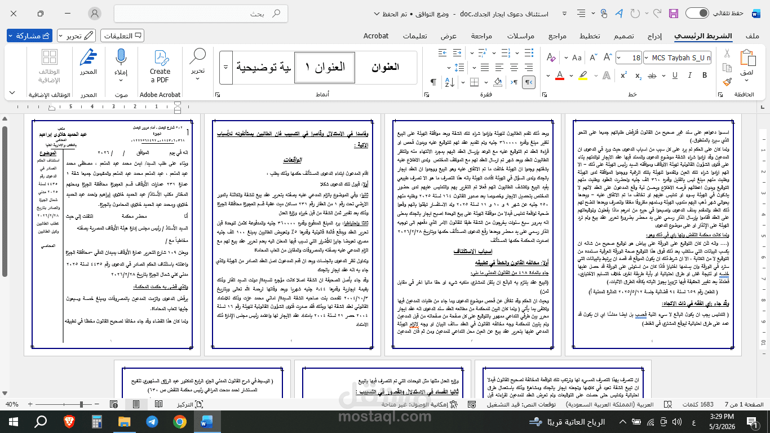This screenshot has height=433, width=770.
Task: Click the Comments (التعليقات) button
Action: (x=122, y=36)
